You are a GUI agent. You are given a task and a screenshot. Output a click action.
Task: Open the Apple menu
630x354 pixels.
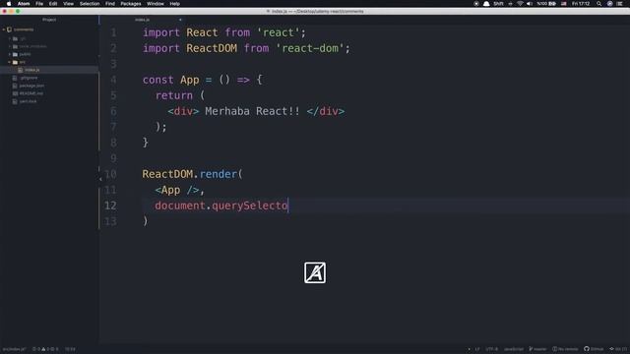[x=9, y=4]
